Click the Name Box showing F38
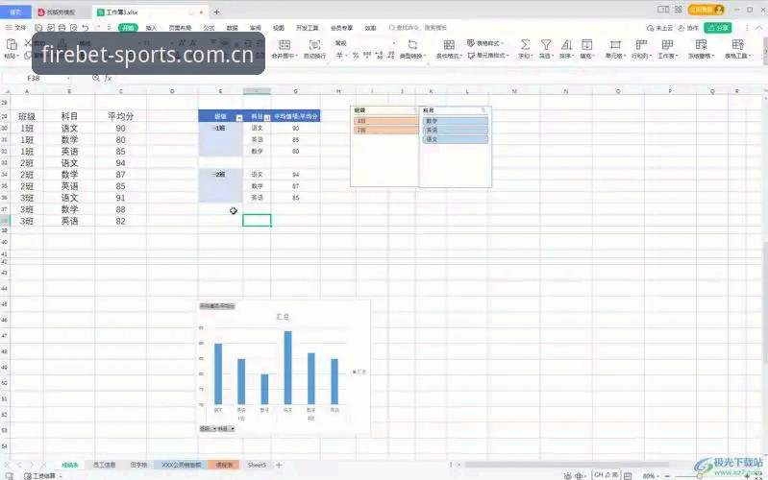This screenshot has width=768, height=480. coord(34,79)
